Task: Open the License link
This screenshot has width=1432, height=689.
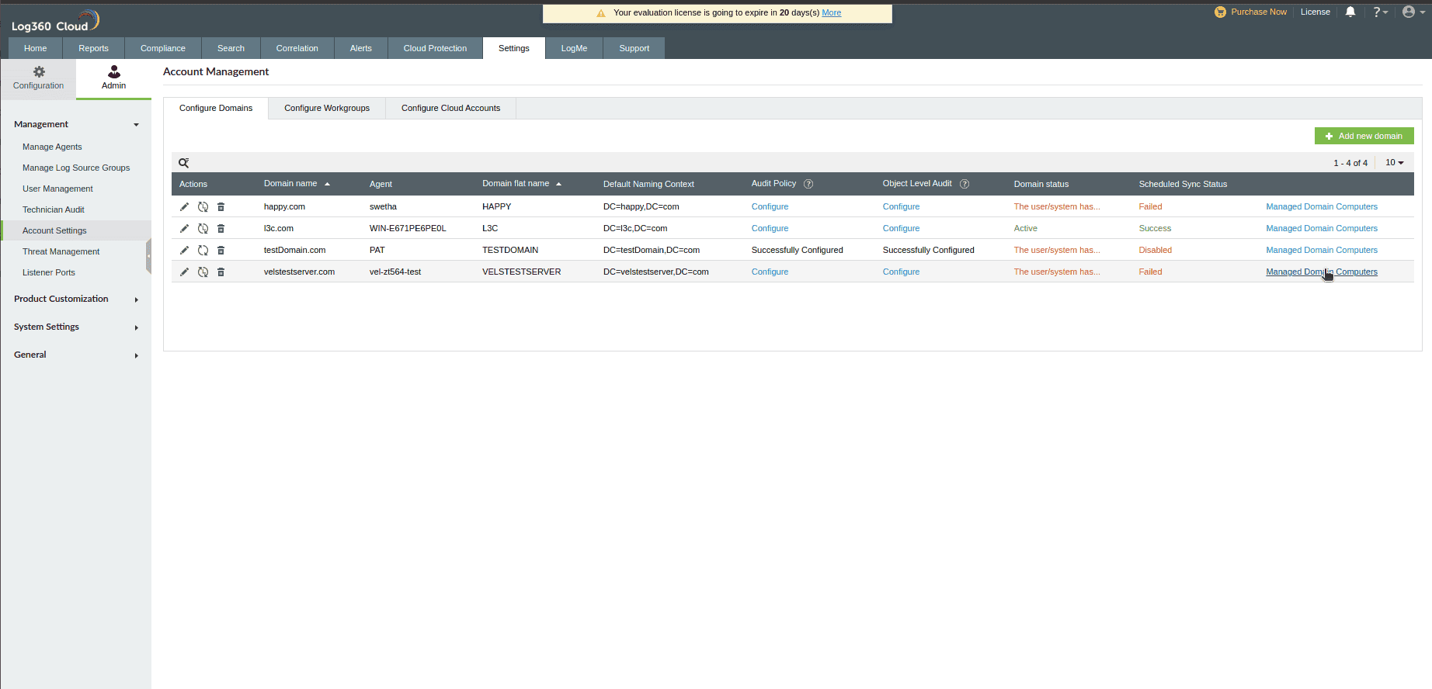Action: tap(1316, 12)
